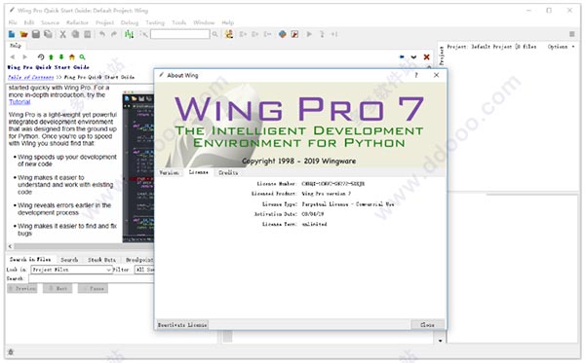This screenshot has height=363, width=585.
Task: Select the vertical Project side tab
Action: [x=442, y=55]
